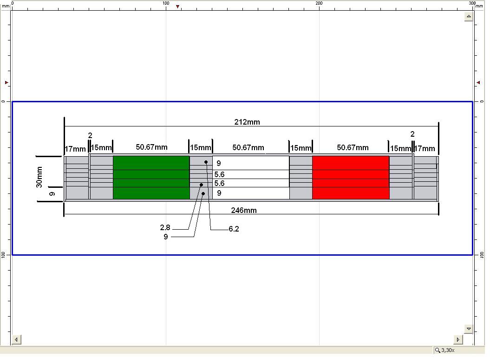490x358 pixels.
Task: Click the black dot ending the 2.8 leader
Action: coord(201,185)
